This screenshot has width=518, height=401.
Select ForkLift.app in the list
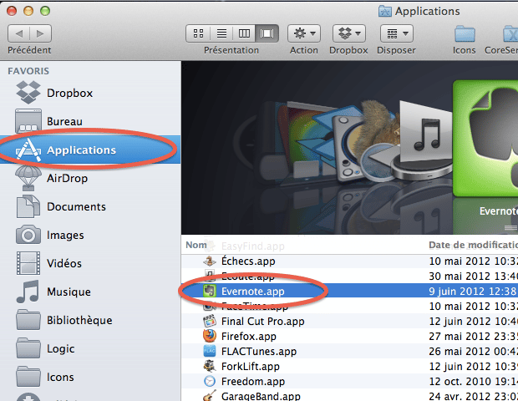pos(349,366)
